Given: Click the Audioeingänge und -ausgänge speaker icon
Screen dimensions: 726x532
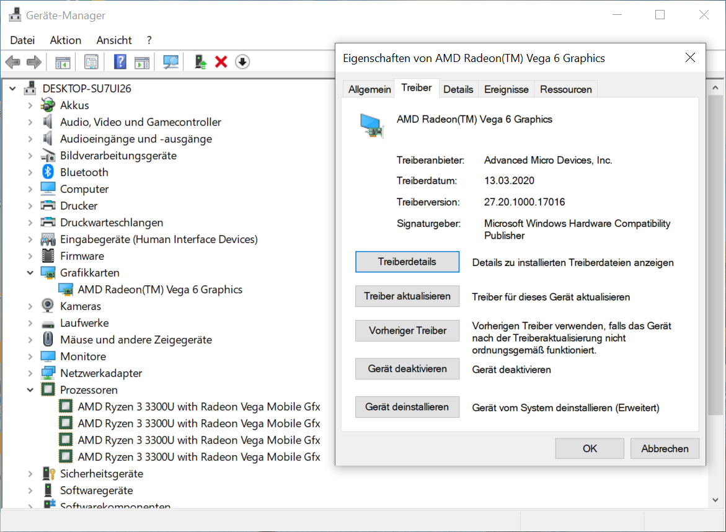Looking at the screenshot, I should [x=47, y=138].
